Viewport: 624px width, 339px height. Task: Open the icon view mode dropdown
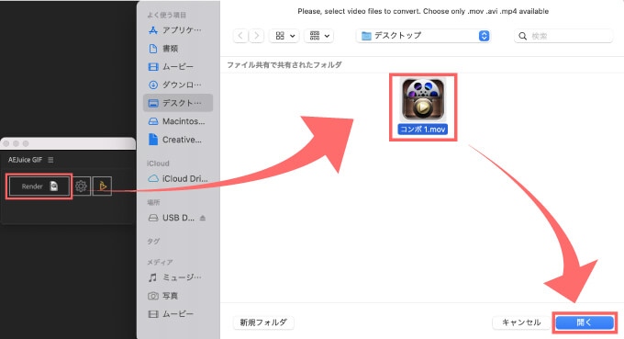(x=284, y=36)
